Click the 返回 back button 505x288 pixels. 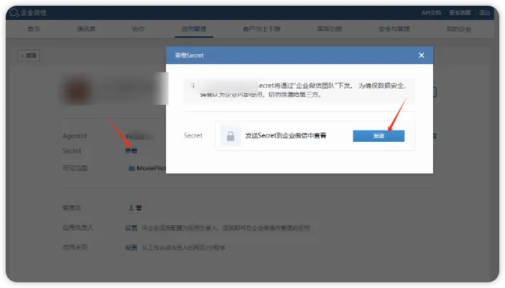tap(28, 56)
